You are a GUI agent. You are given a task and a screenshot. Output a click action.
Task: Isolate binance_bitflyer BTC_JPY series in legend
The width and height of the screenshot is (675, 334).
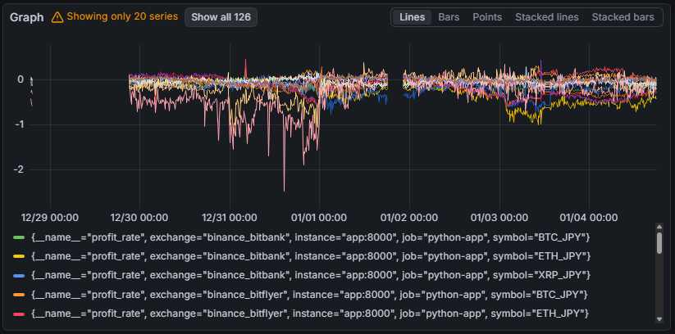[311, 294]
